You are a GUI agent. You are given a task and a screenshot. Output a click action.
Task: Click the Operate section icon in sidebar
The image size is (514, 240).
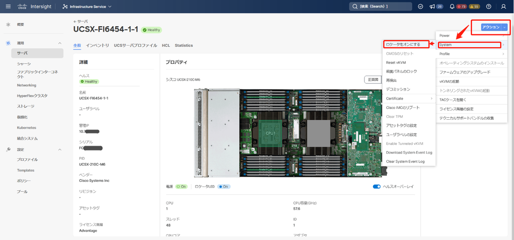pyautogui.click(x=8, y=43)
